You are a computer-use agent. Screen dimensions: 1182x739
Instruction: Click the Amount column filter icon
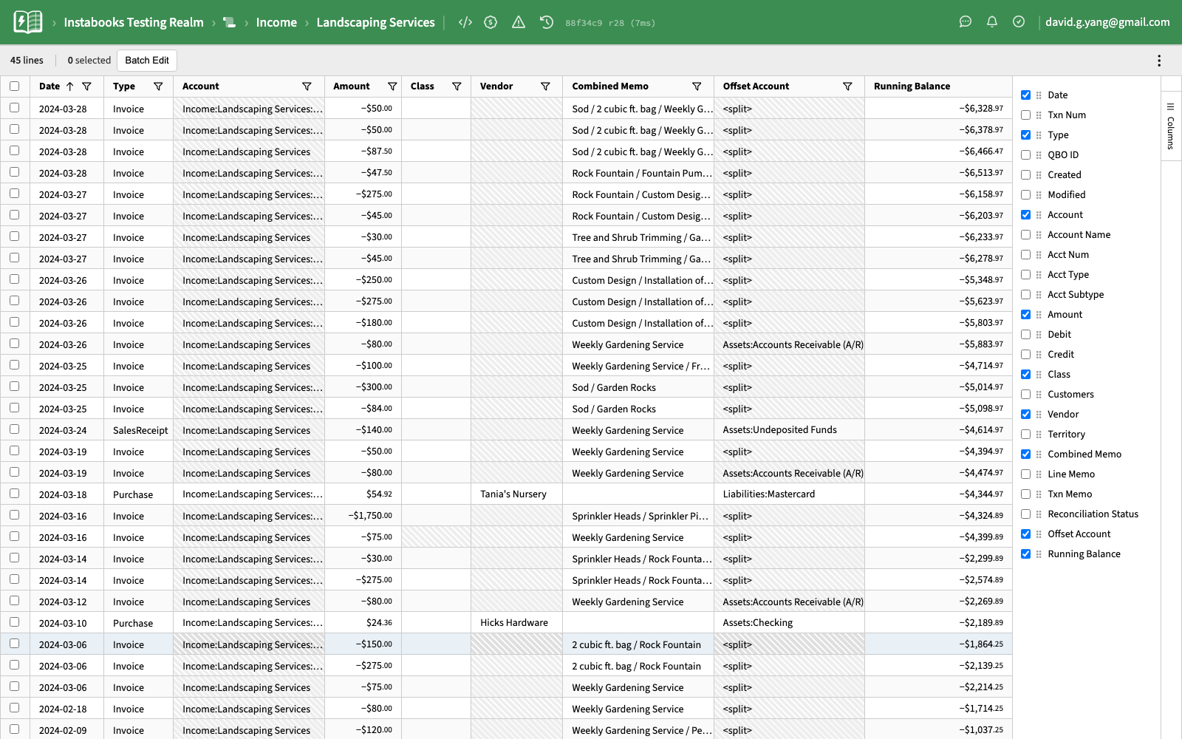click(392, 86)
